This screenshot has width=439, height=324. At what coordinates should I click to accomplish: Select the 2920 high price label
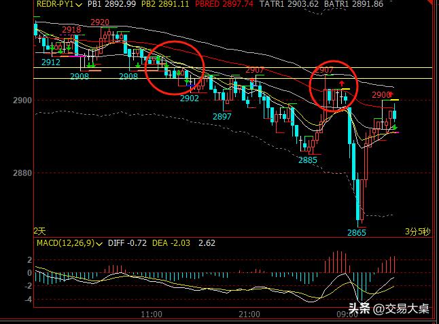click(x=99, y=22)
